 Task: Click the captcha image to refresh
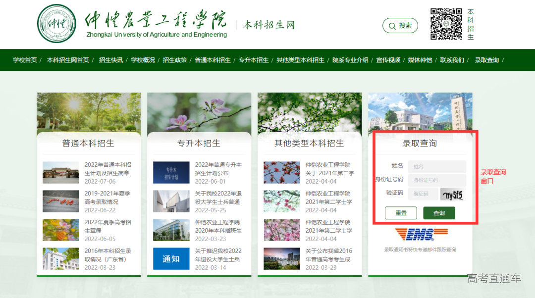click(x=453, y=194)
